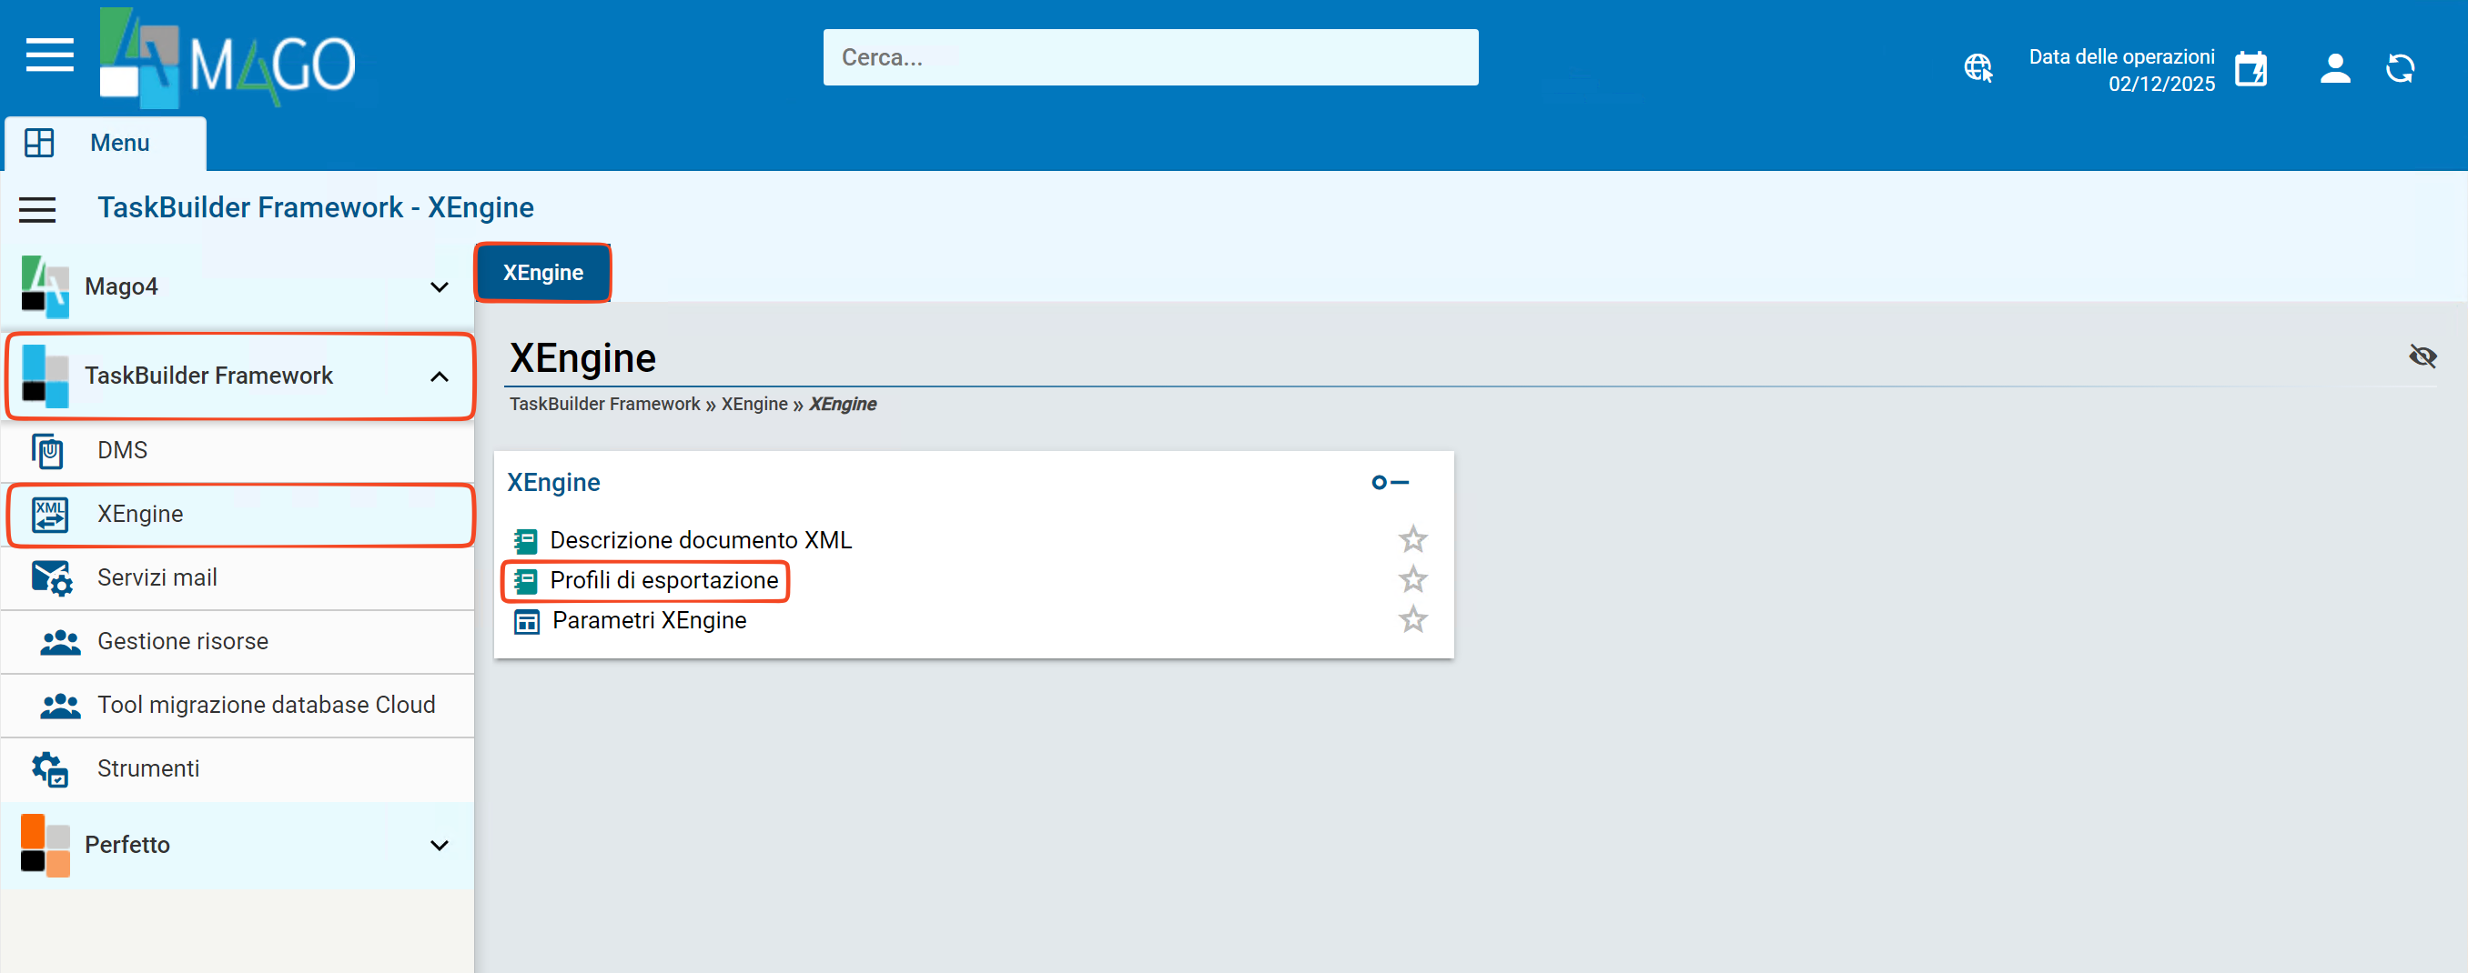Click TaskBuilder Framework in the breadcrumb
This screenshot has width=2468, height=973.
(604, 404)
